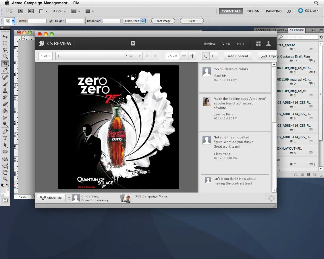Click the Width input field

(37, 21)
